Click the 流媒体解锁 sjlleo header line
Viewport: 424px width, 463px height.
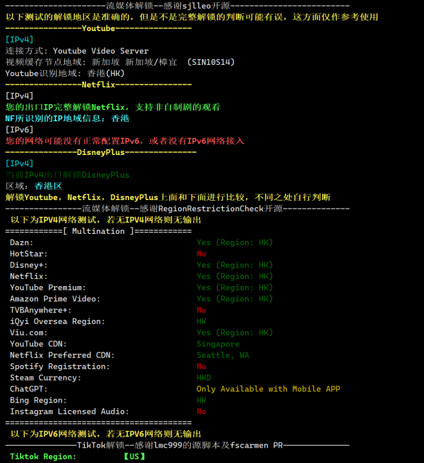(x=177, y=5)
